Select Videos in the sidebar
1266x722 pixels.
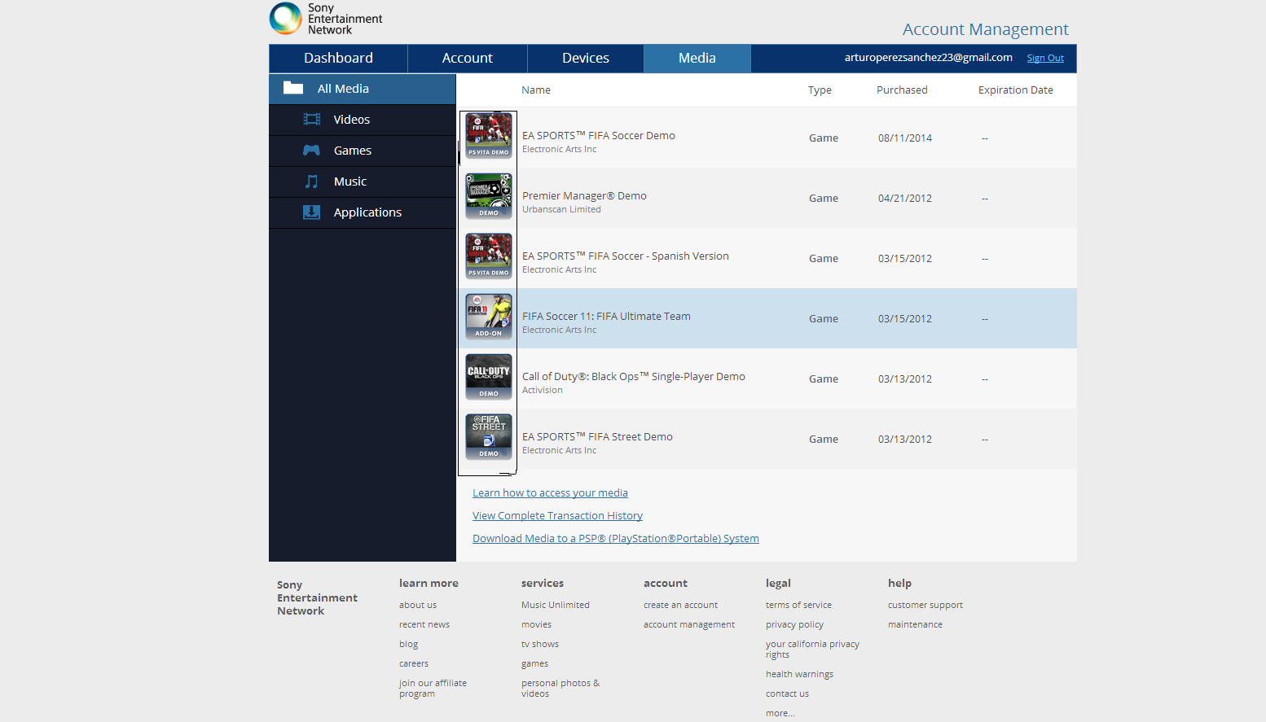click(x=363, y=120)
